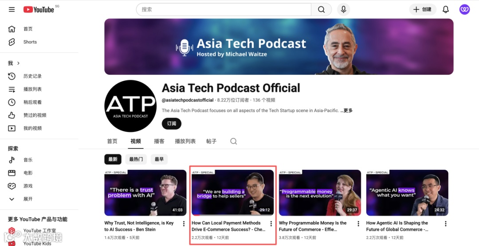
Task: Open the channel 播放列表 tab
Action: (x=185, y=141)
